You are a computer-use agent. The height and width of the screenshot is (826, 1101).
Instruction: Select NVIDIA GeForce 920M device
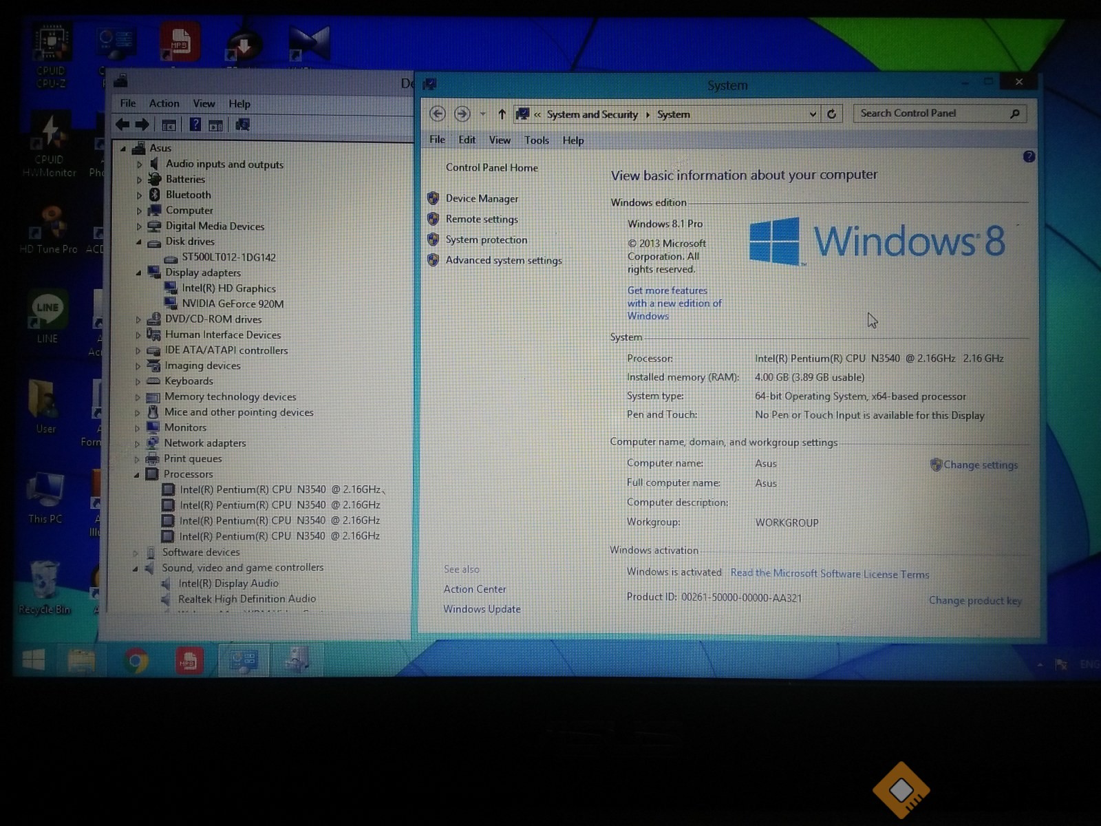(x=232, y=304)
